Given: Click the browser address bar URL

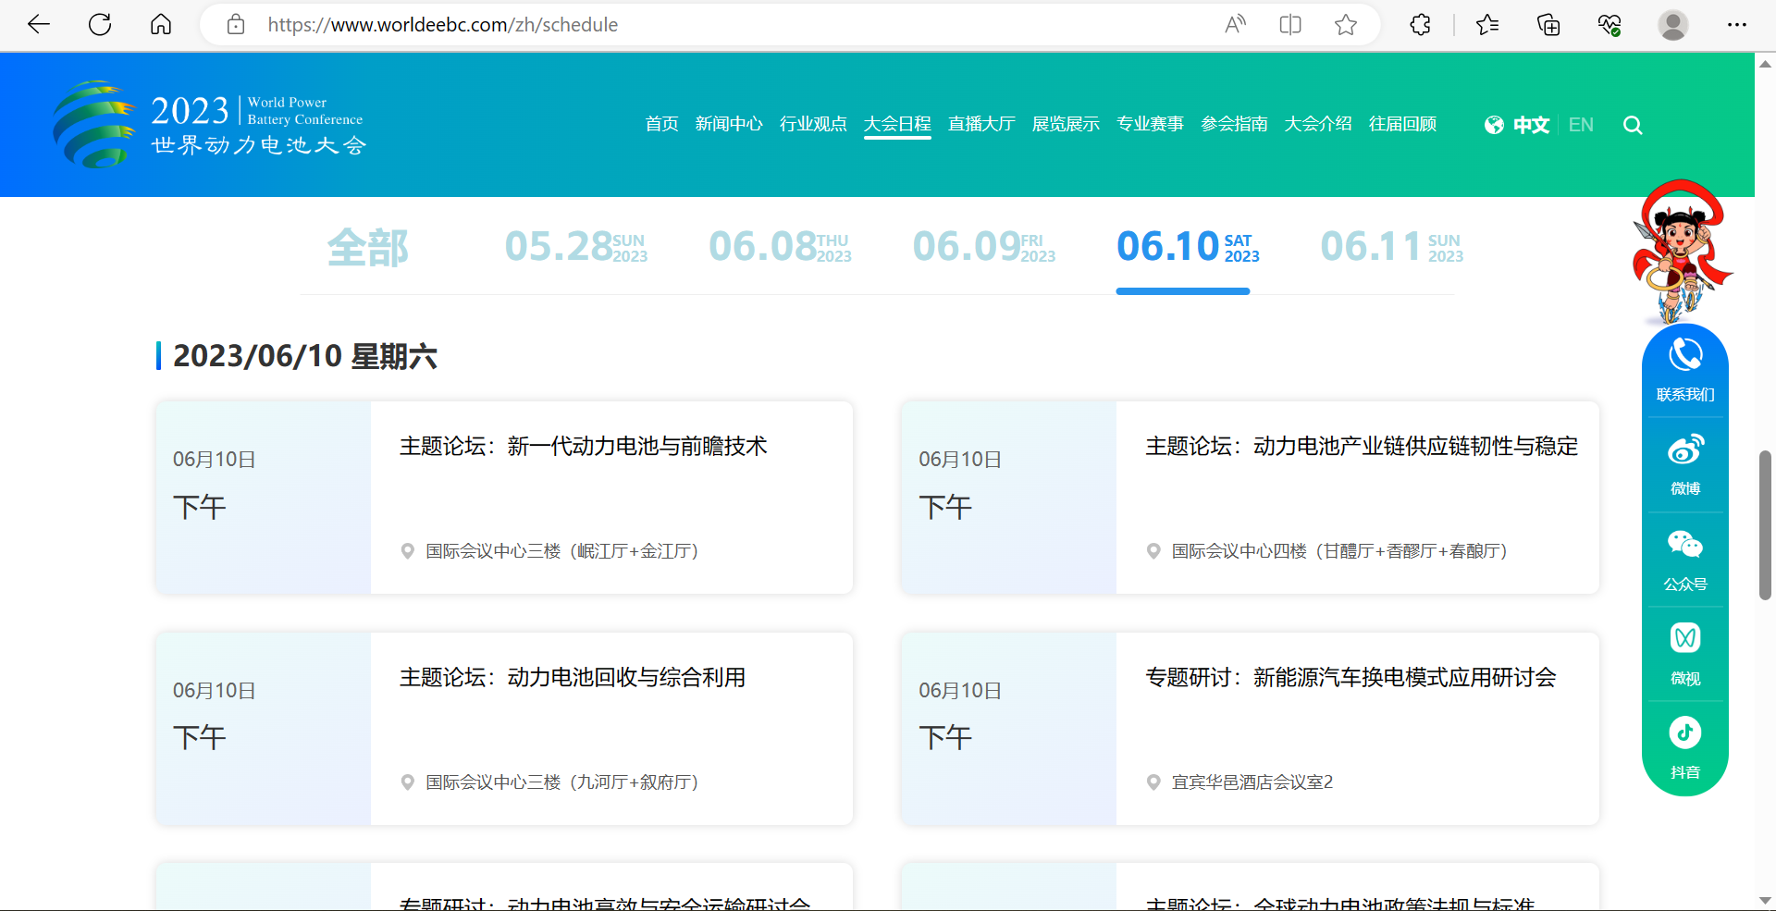Looking at the screenshot, I should point(443,25).
